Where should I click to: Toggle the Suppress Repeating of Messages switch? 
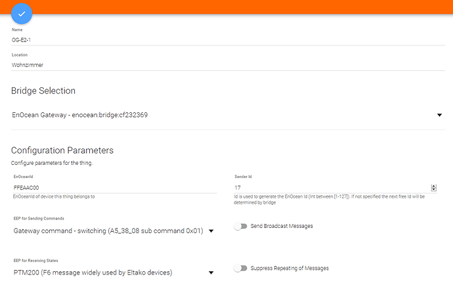(242, 268)
